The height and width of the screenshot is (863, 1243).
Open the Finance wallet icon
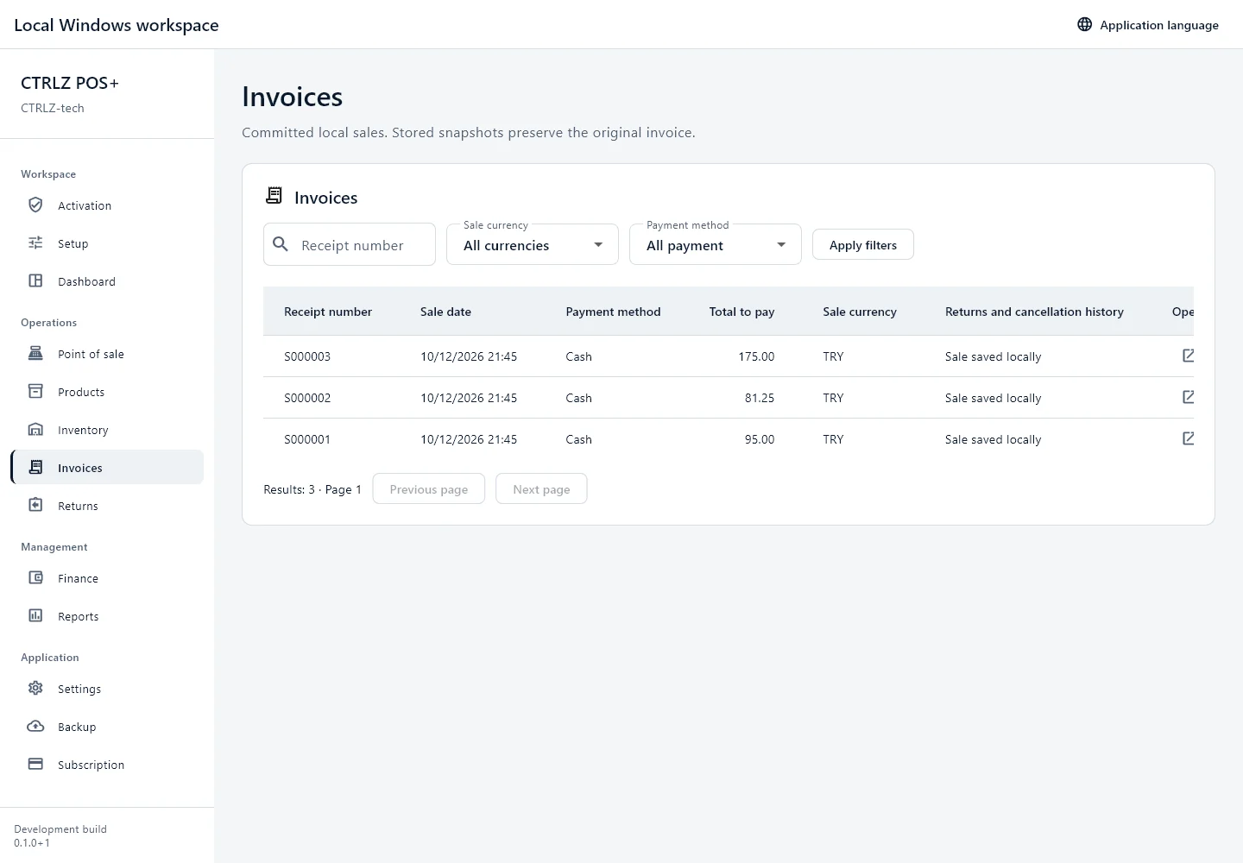coord(35,577)
